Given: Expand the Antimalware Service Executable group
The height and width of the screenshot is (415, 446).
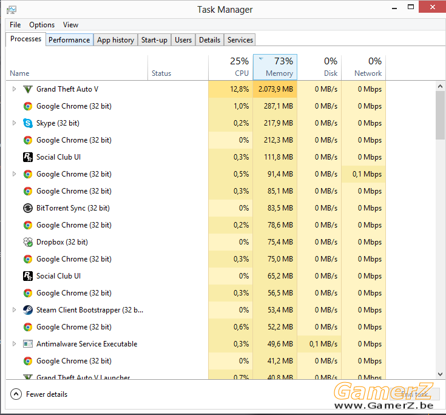Looking at the screenshot, I should coord(14,344).
